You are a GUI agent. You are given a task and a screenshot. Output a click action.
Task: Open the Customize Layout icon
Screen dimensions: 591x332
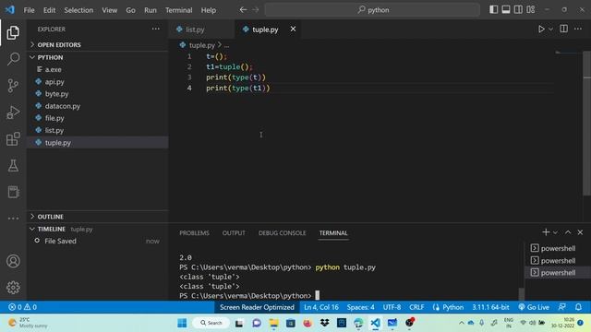(x=531, y=10)
